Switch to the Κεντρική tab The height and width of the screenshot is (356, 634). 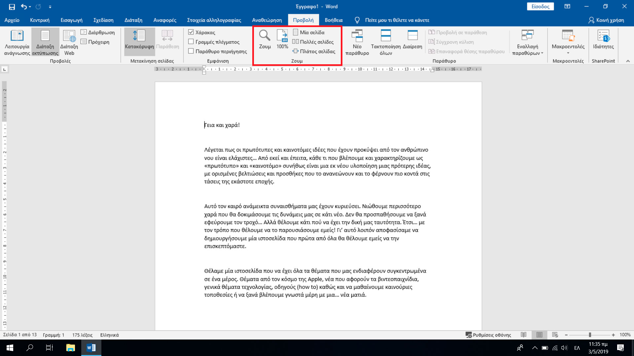coord(40,20)
